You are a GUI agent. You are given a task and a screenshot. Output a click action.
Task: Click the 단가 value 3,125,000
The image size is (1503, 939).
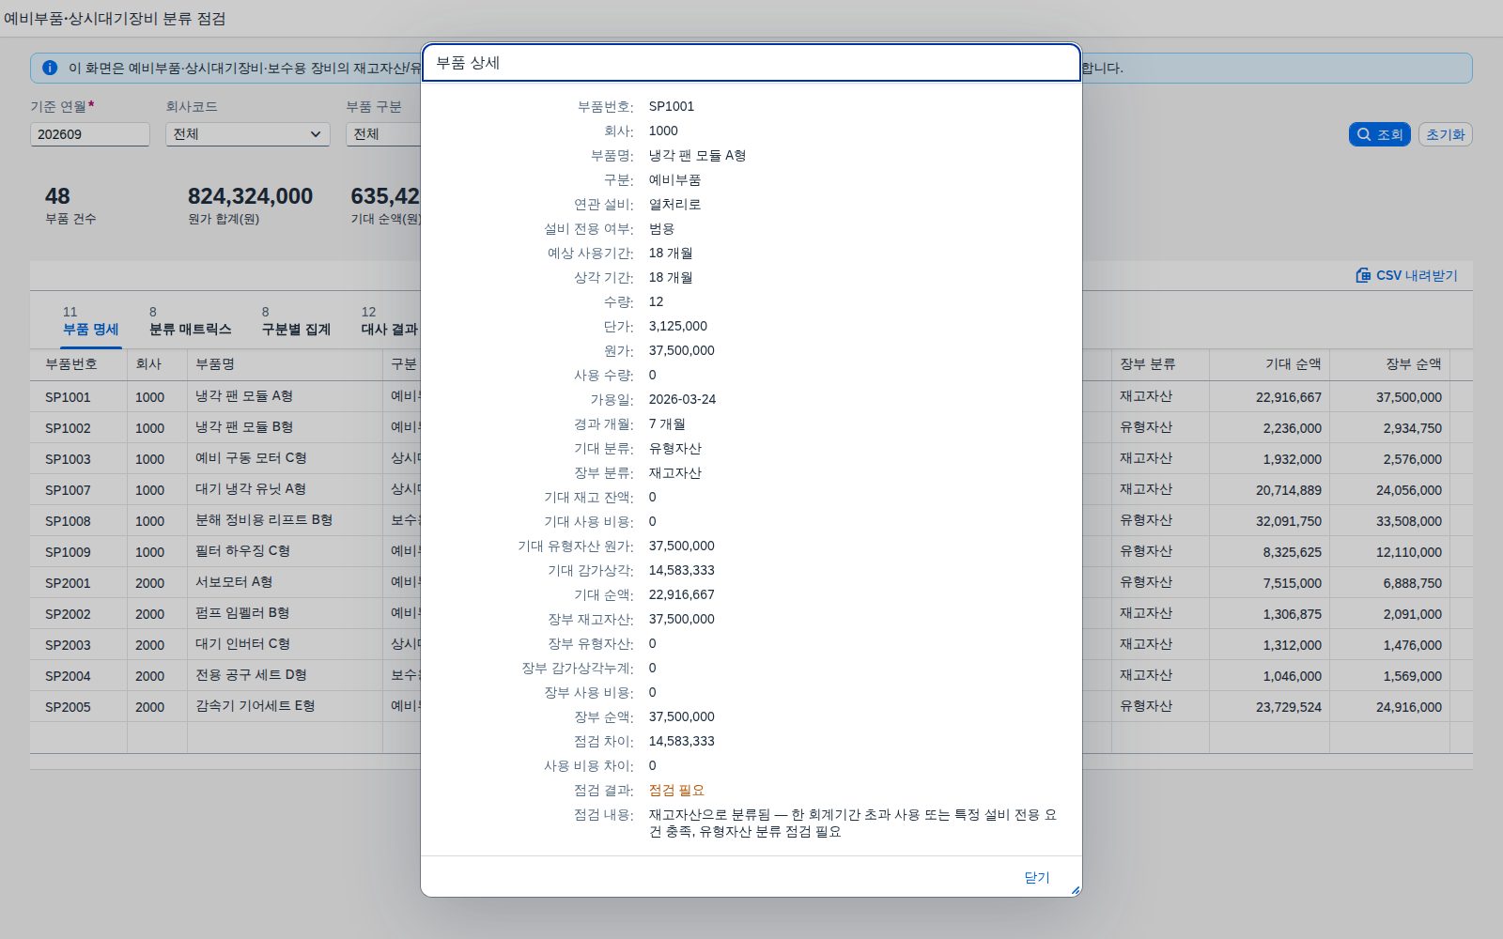point(677,326)
